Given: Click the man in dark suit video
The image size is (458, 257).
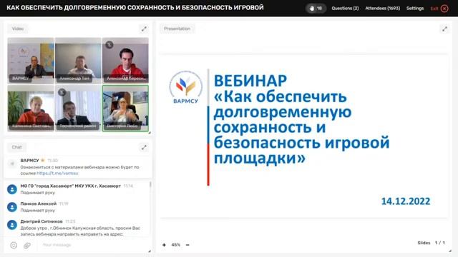Looking at the screenshot, I should tap(78, 108).
